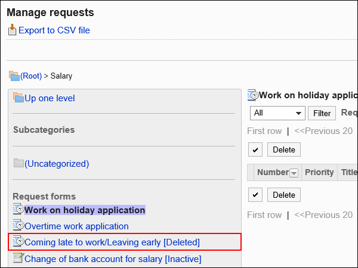Open the All status filter dropdown

click(277, 113)
